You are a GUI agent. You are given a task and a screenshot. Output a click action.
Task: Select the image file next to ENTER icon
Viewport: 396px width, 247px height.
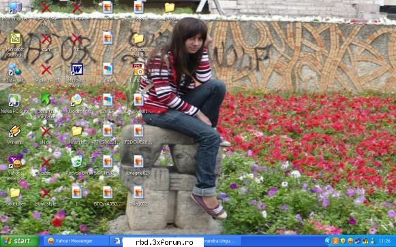click(x=138, y=100)
